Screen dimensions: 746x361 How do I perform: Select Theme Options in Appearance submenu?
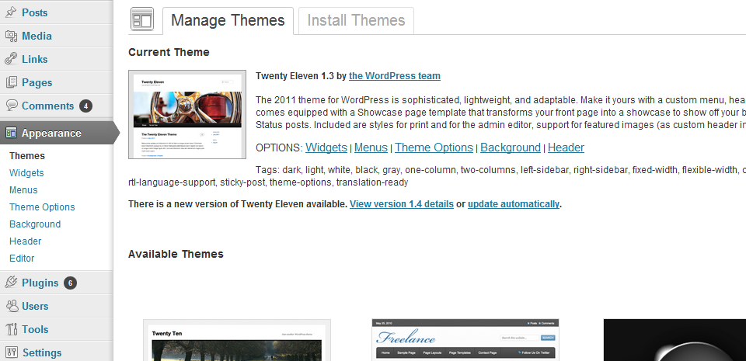coord(42,207)
